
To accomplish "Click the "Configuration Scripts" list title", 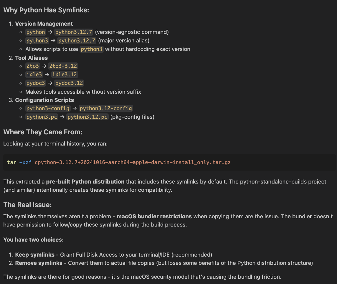I will click(44, 100).
